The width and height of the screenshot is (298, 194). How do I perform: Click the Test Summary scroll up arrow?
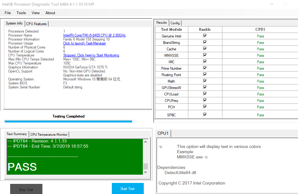click(x=145, y=142)
